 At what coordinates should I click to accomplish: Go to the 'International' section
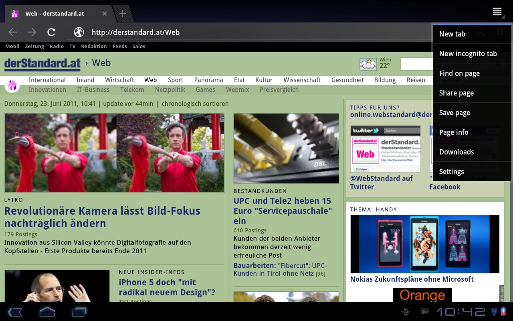coord(47,80)
